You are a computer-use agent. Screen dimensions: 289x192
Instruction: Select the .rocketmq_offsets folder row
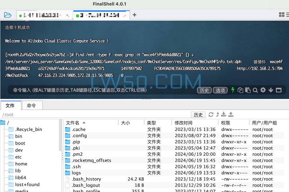tap(174, 160)
